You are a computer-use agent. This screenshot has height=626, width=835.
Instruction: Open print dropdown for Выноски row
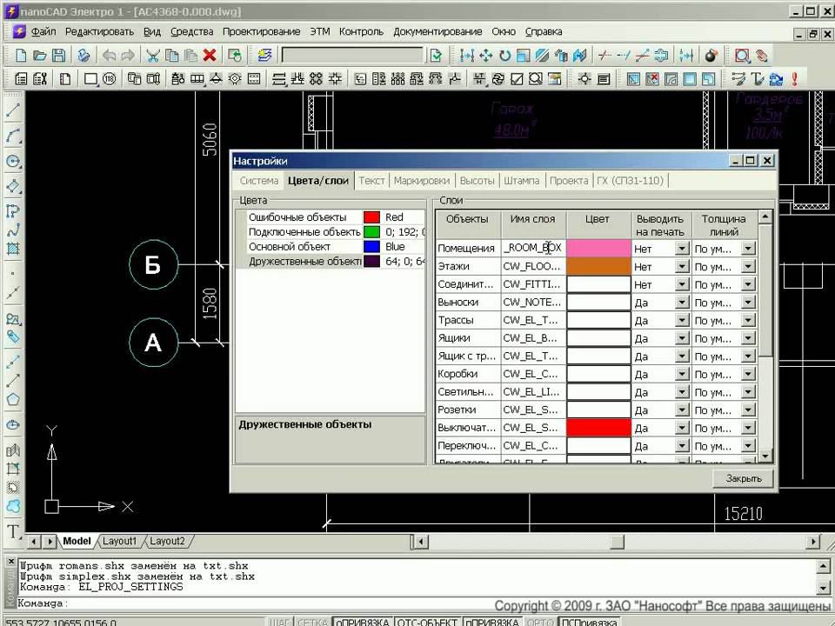click(x=682, y=303)
